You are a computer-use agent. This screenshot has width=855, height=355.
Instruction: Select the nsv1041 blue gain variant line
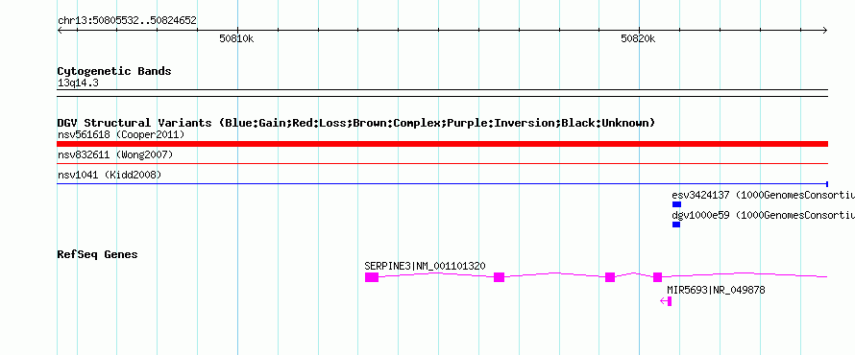(442, 184)
